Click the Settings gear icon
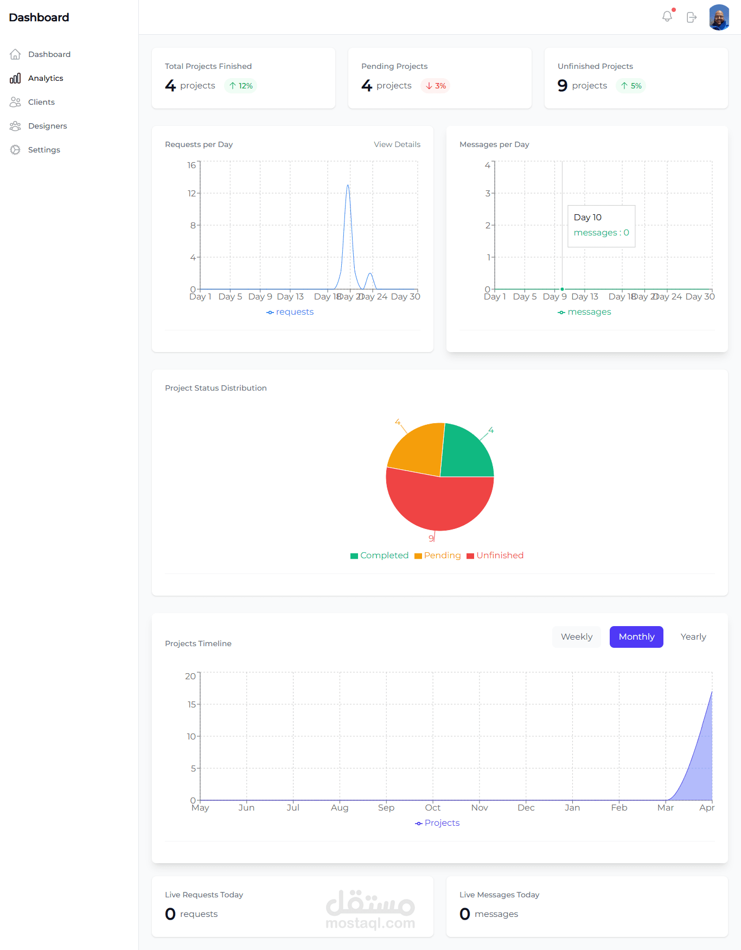 tap(15, 150)
